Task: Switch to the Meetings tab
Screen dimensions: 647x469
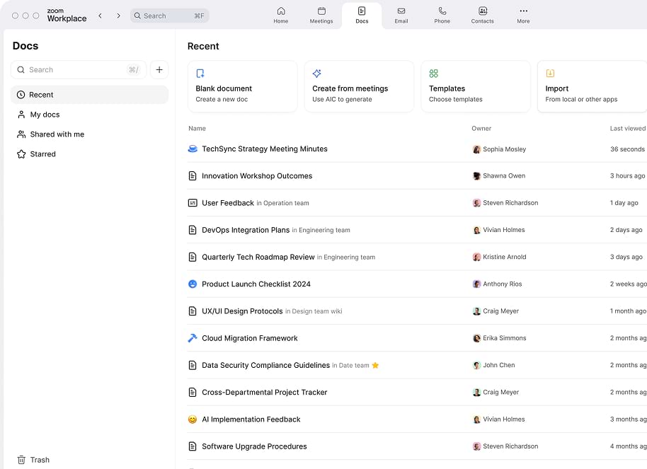Action: [321, 15]
